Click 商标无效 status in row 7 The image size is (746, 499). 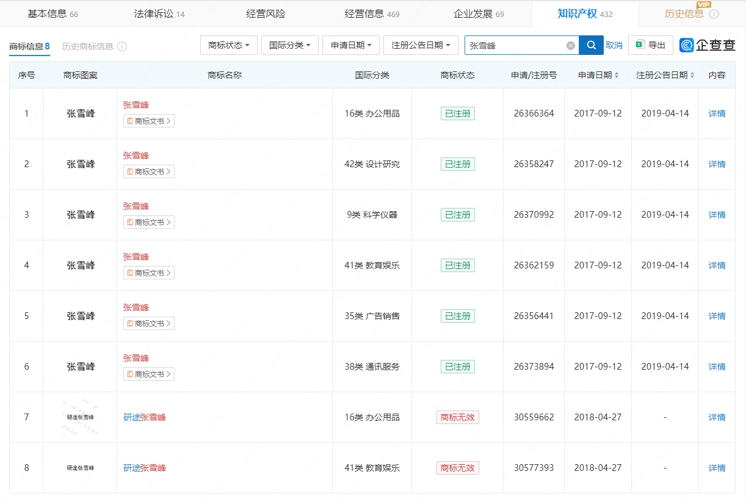point(458,417)
